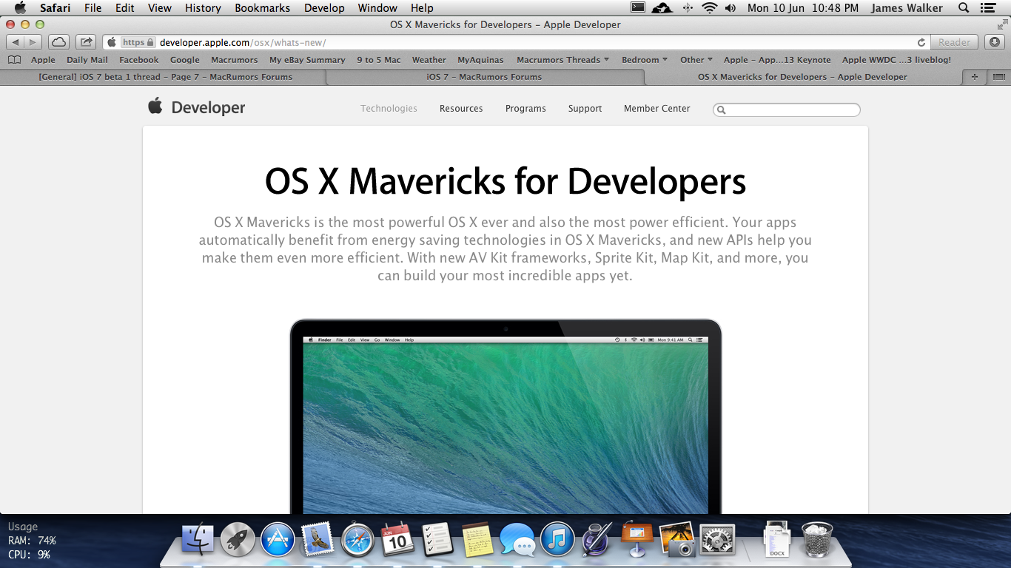Click the Share button in Safari toolbar
This screenshot has height=568, width=1011.
pos(87,42)
